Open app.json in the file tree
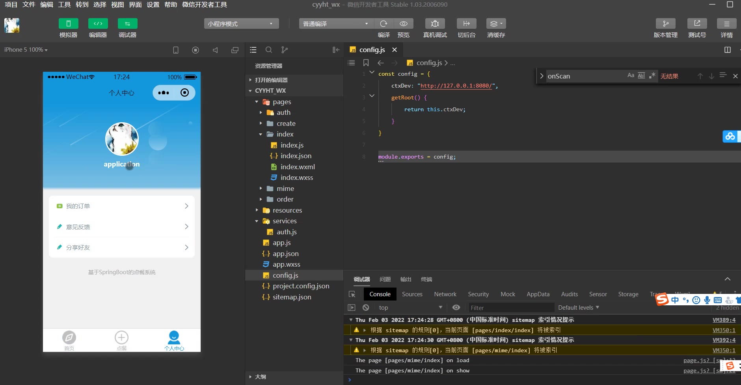Screen dimensions: 741x385 [285, 254]
